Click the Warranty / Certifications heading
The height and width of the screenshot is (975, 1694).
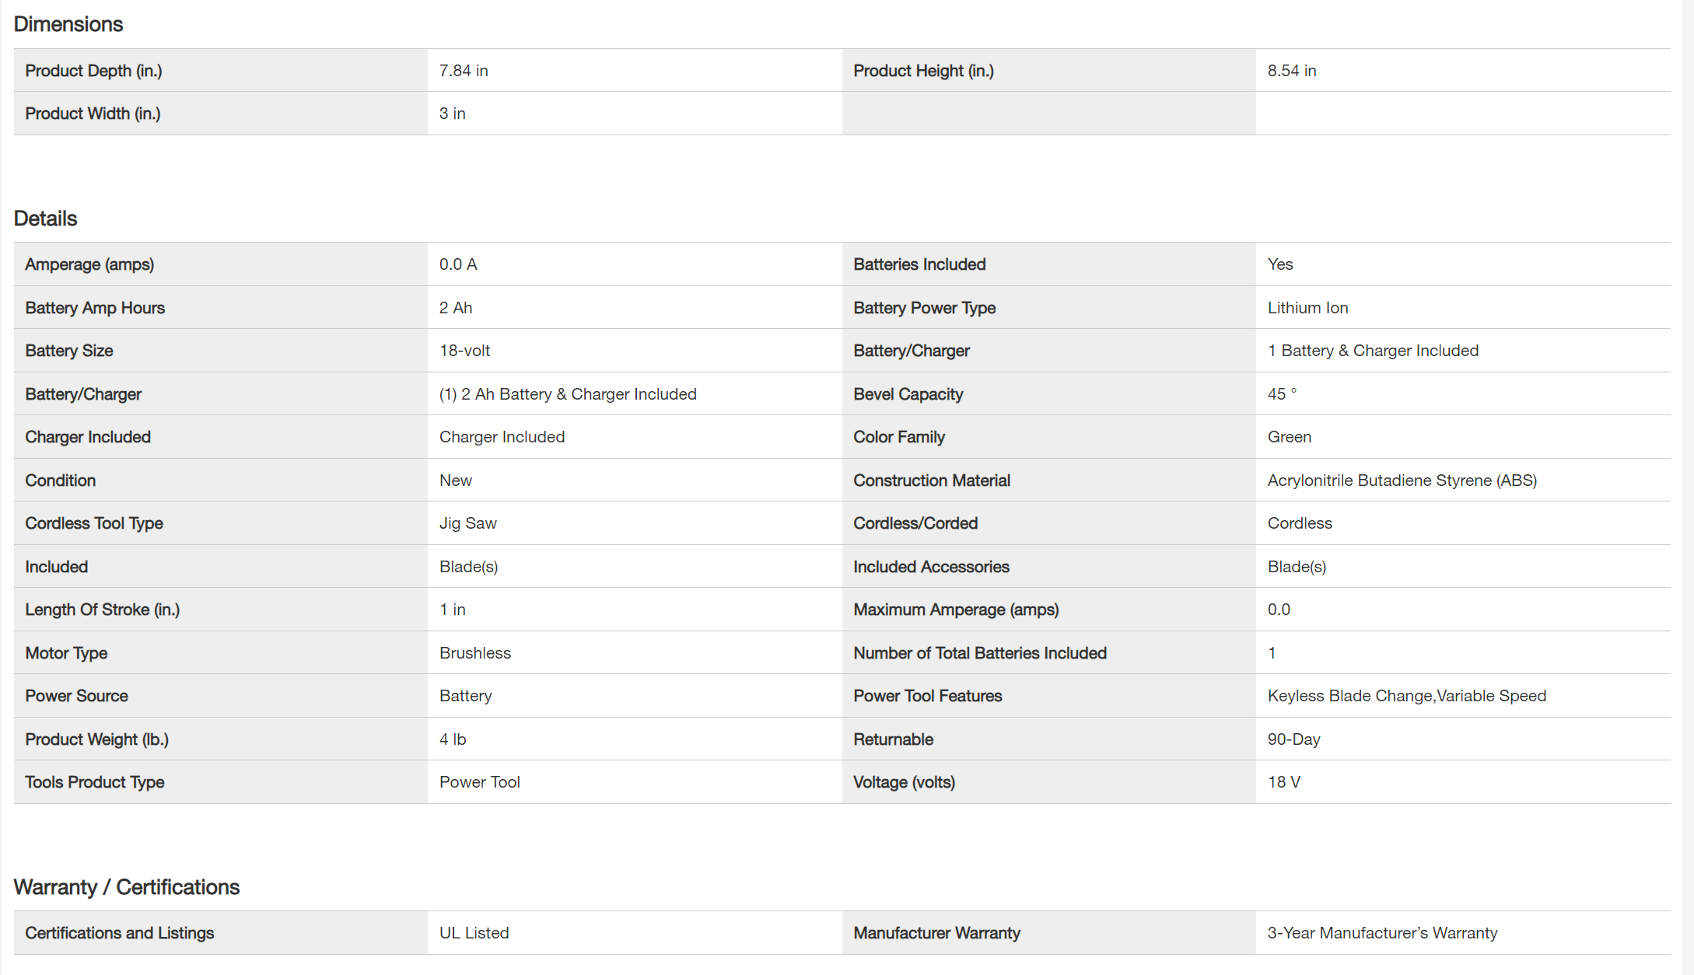[x=127, y=887]
